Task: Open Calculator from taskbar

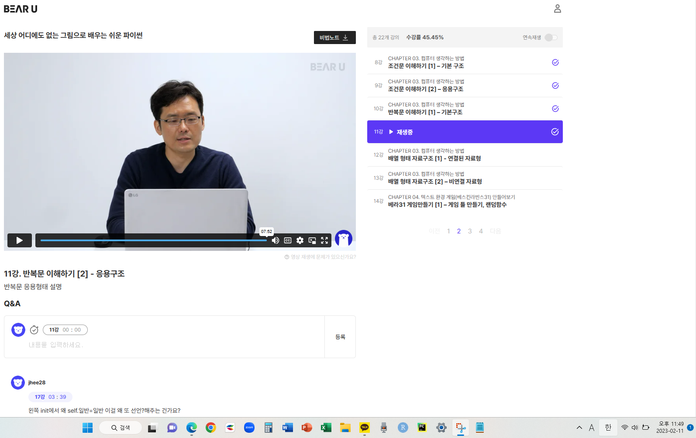Action: [269, 428]
